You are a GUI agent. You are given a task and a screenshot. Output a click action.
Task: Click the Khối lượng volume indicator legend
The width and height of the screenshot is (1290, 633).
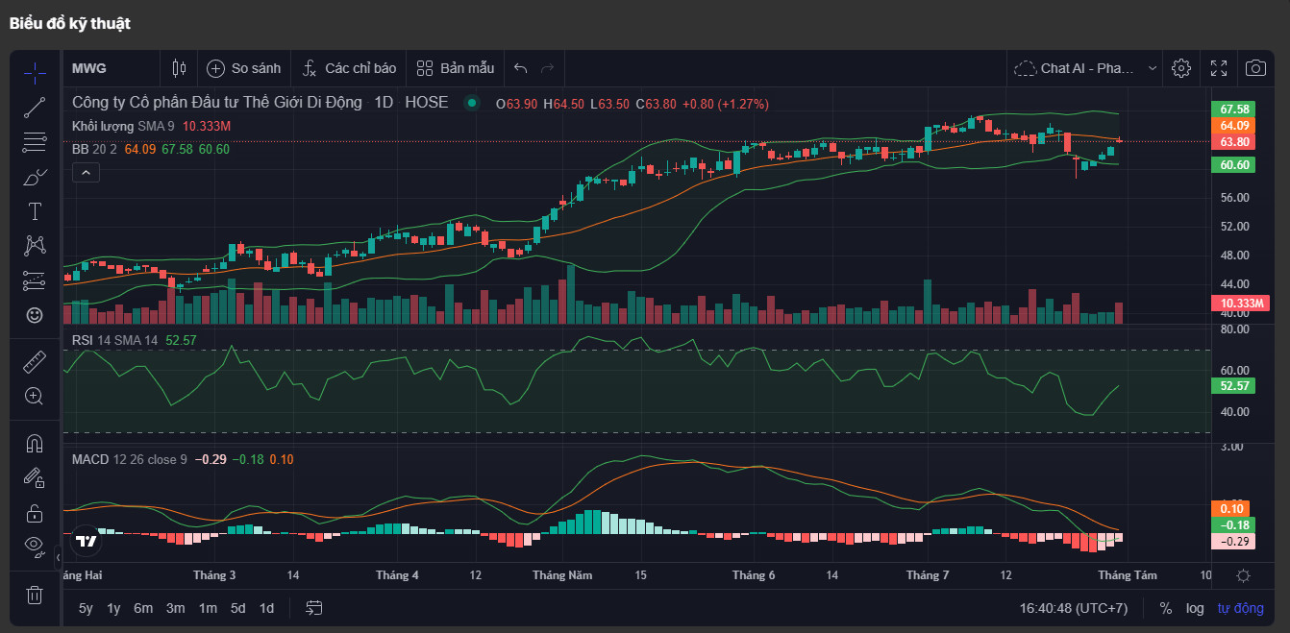tap(123, 126)
